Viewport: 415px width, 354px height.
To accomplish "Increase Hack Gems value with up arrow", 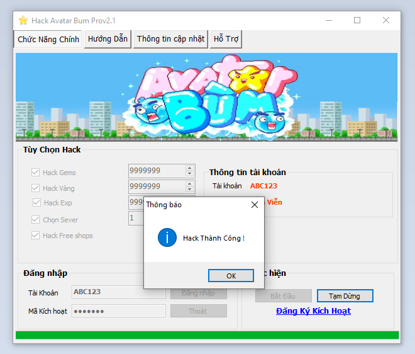I will pos(189,168).
